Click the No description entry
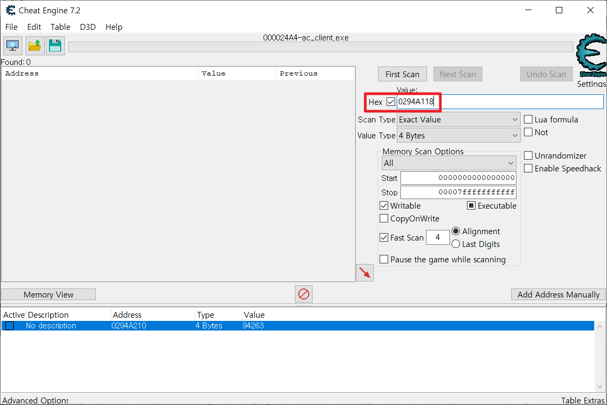The image size is (607, 405). coord(51,326)
